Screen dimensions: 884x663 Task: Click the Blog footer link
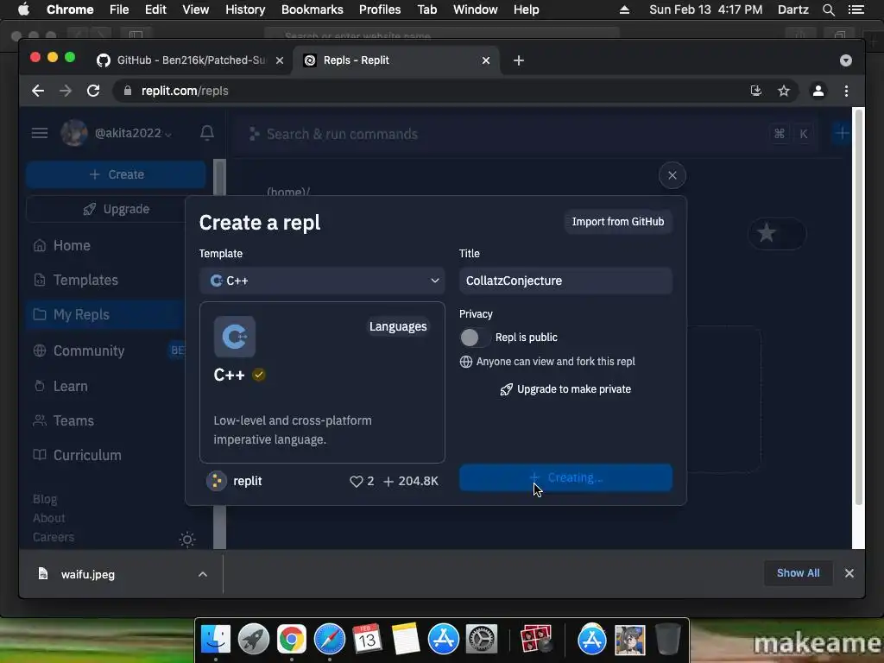45,499
